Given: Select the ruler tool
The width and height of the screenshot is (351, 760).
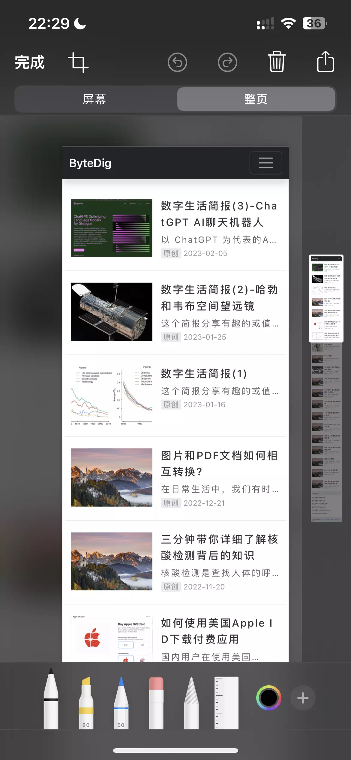Looking at the screenshot, I should (x=226, y=703).
